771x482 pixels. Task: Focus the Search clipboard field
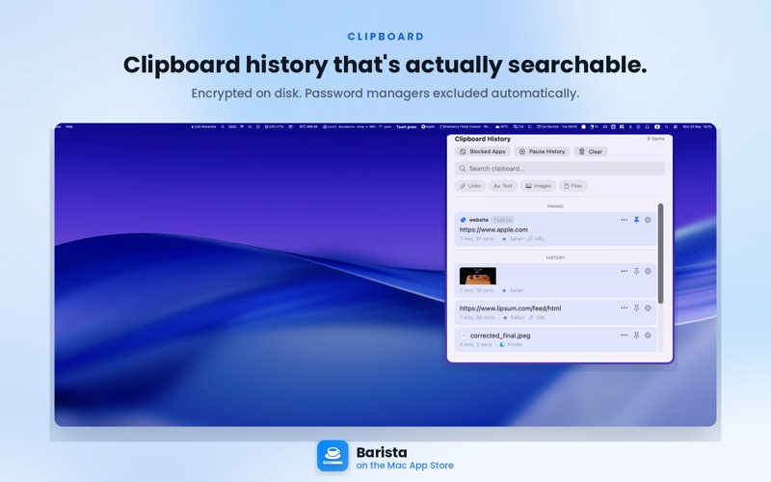tap(560, 168)
